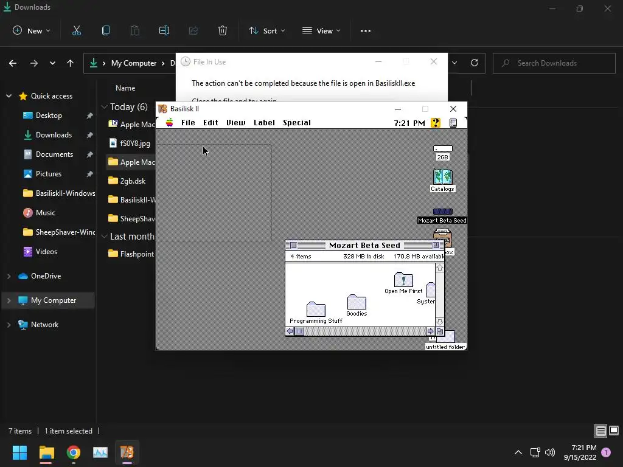
Task: Open the Windows Start menu
Action: (x=19, y=452)
